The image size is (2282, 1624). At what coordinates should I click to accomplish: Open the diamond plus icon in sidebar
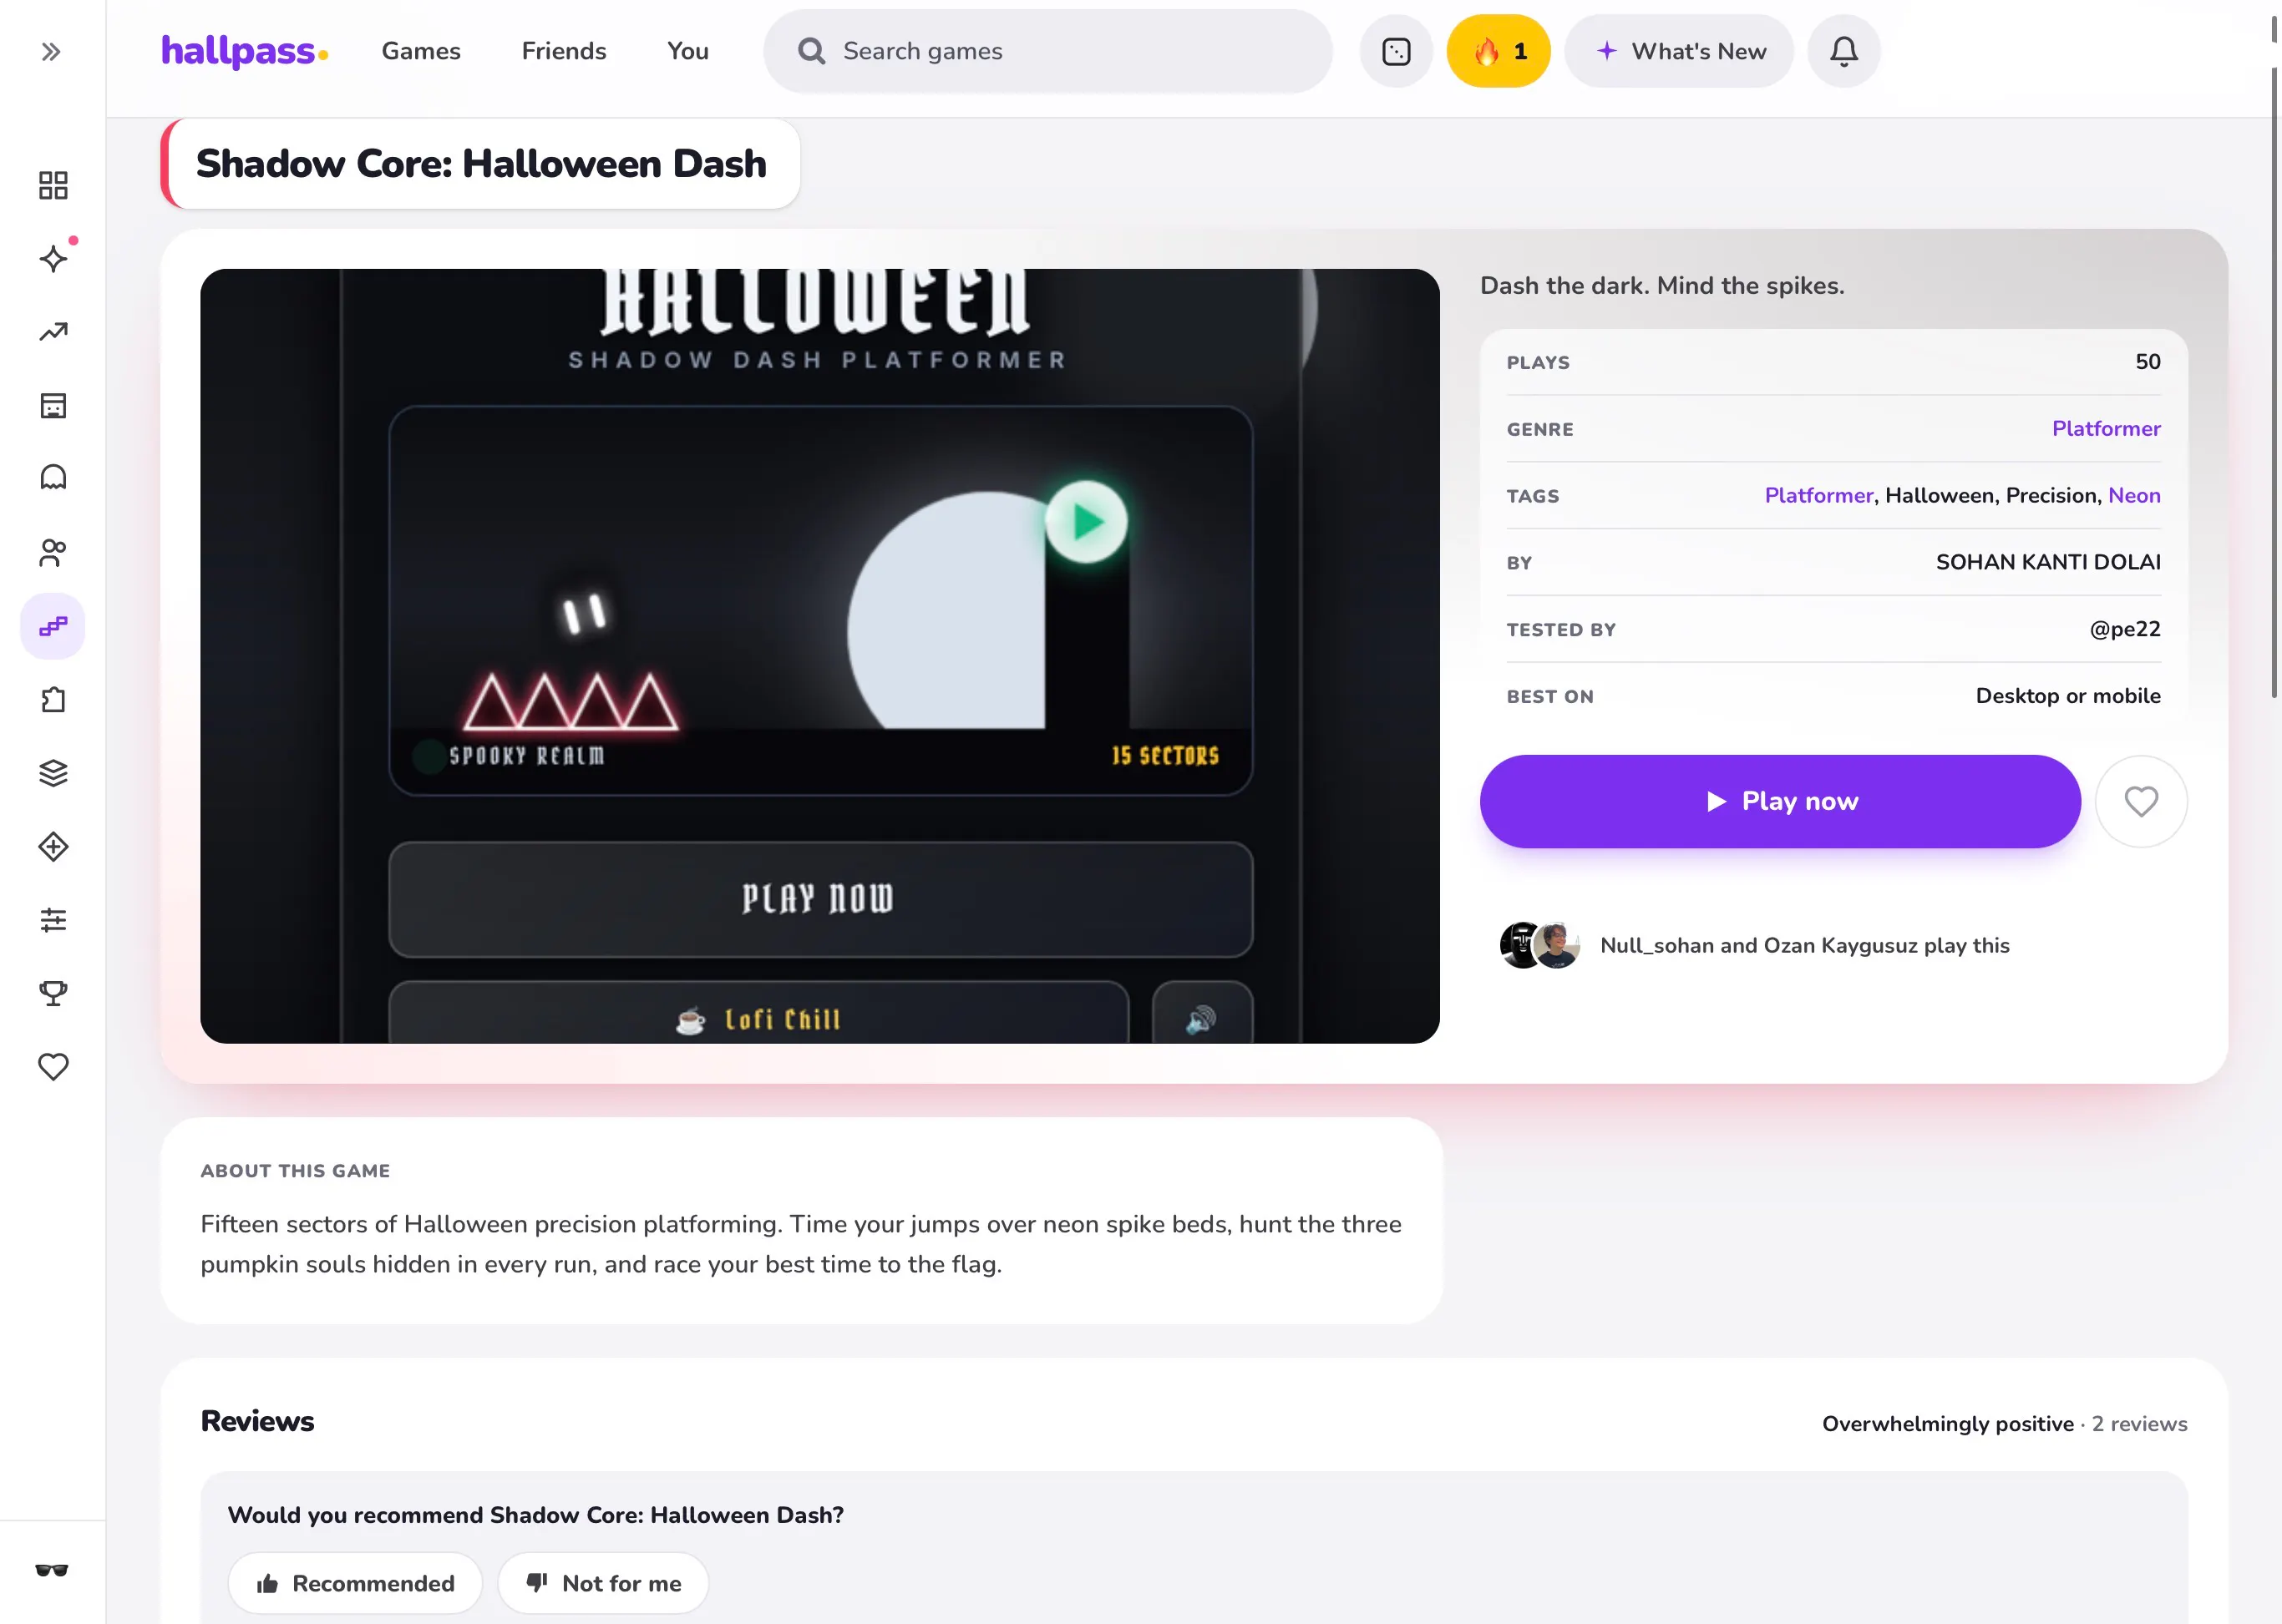click(x=53, y=847)
